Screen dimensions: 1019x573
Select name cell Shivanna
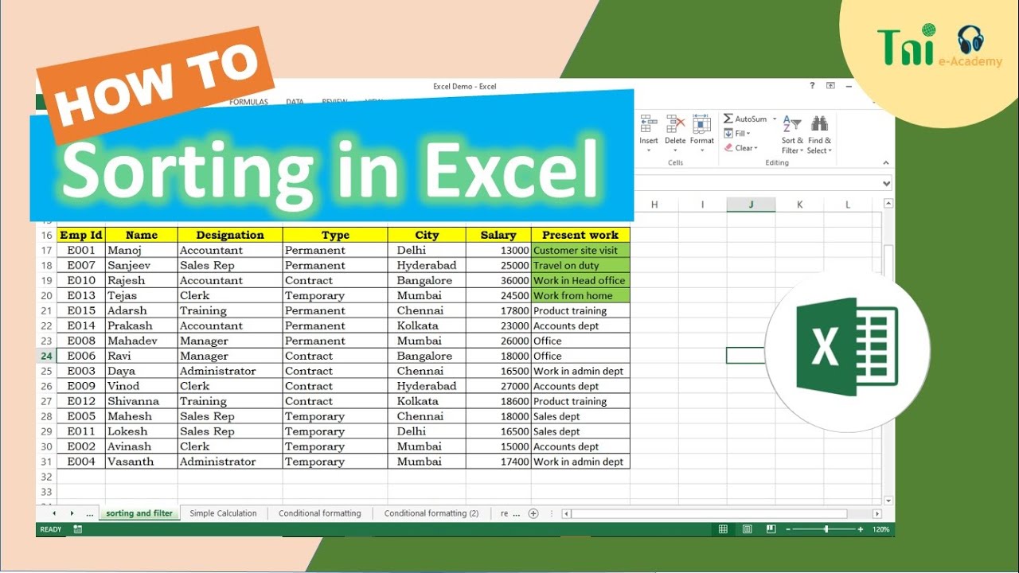point(142,401)
